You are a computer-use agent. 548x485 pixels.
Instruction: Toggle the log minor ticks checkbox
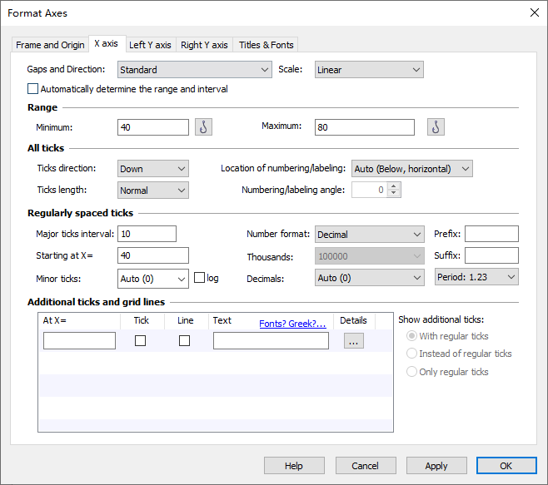tap(199, 278)
